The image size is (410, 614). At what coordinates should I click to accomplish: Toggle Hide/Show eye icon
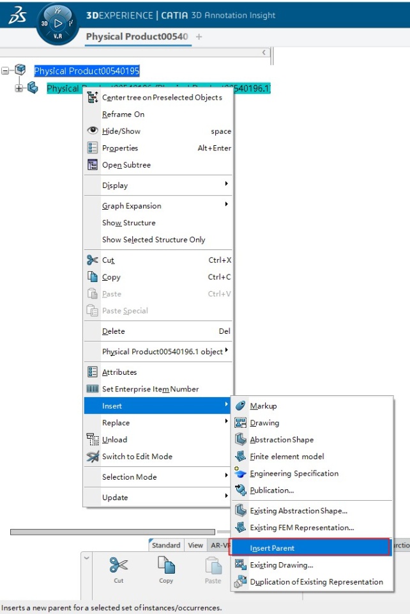(x=93, y=130)
